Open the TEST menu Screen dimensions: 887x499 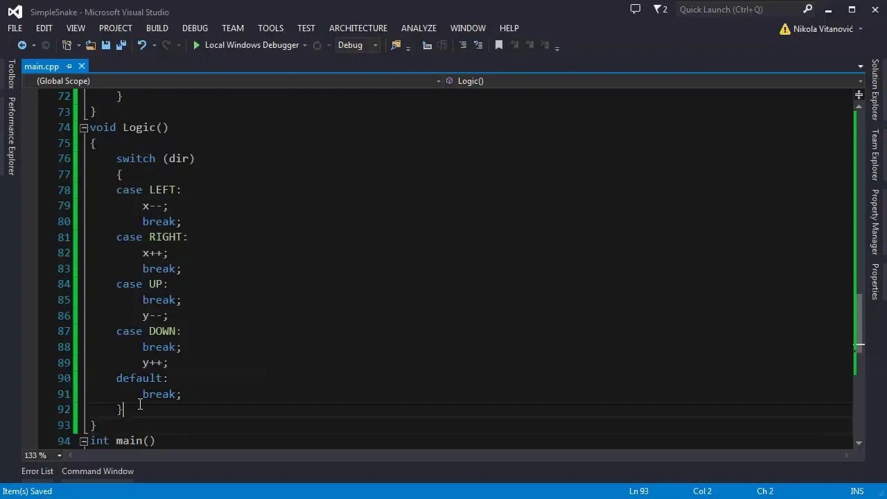306,28
